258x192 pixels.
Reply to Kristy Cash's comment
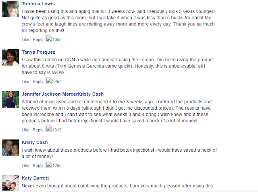point(38,165)
